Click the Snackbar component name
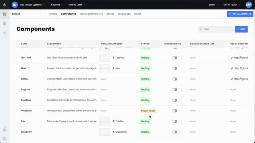The image size is (255, 143). tap(26, 100)
